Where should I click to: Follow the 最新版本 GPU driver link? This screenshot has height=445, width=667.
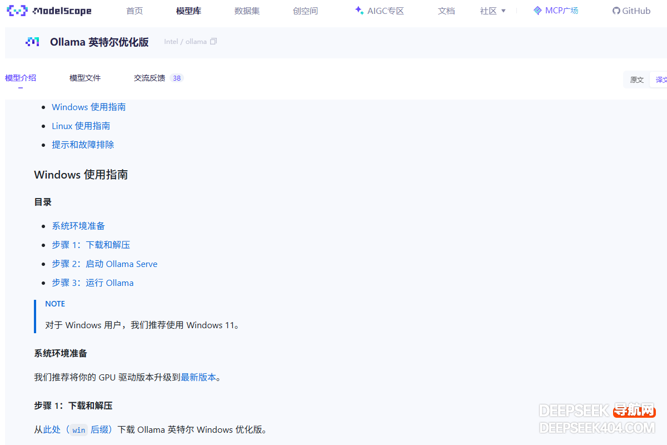pyautogui.click(x=198, y=377)
